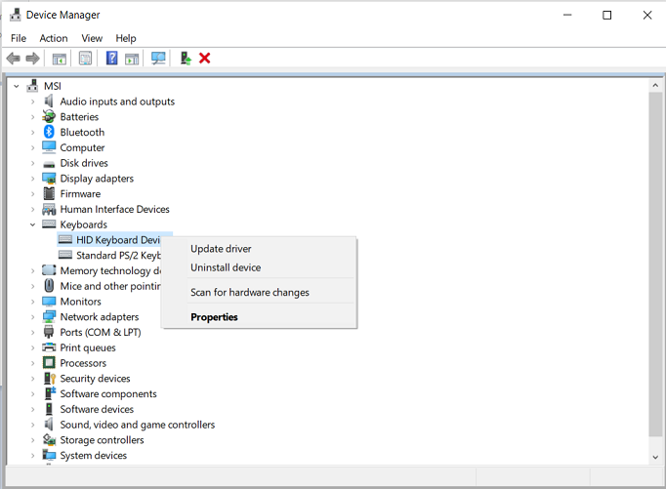
Task: Open the File menu
Action: click(x=19, y=38)
